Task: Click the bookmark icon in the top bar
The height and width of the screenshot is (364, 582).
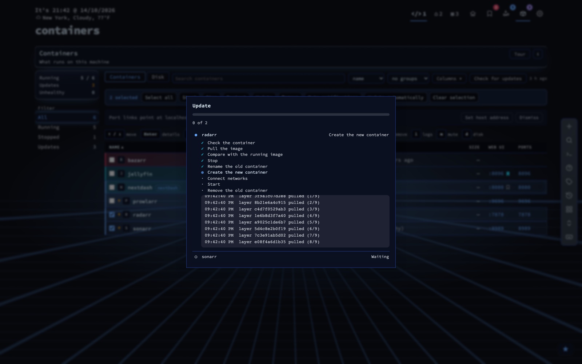Action: [x=490, y=14]
